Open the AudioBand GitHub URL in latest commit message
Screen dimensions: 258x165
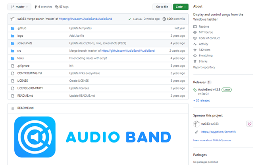tap(85, 19)
